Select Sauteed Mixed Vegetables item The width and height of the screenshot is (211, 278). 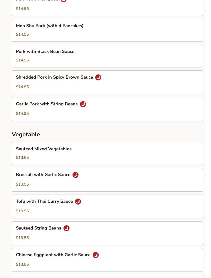tap(43, 149)
